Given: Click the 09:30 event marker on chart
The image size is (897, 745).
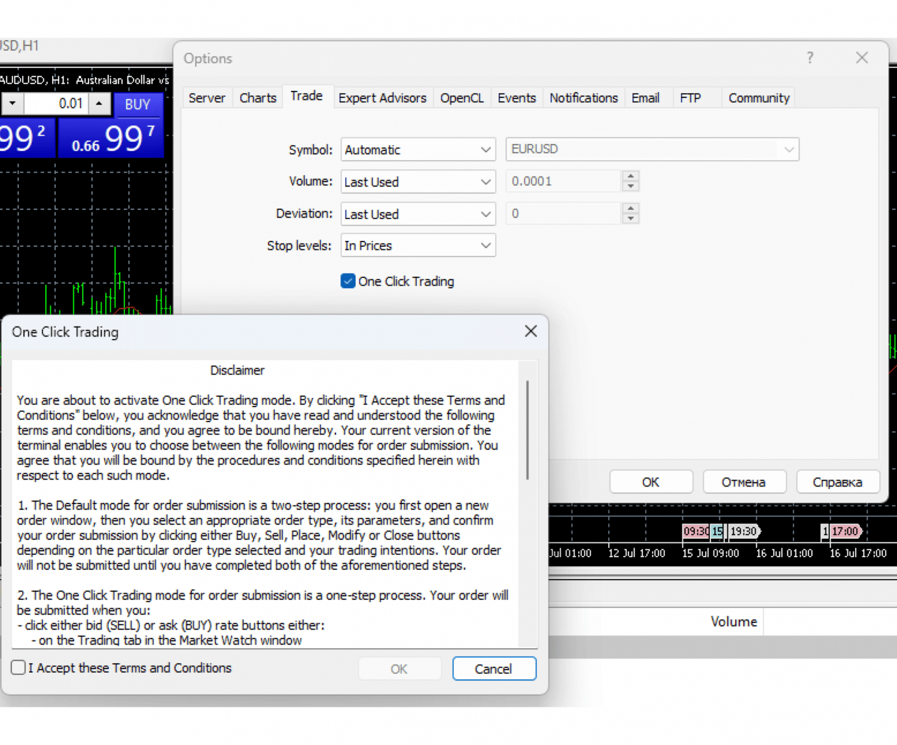Looking at the screenshot, I should click(695, 531).
